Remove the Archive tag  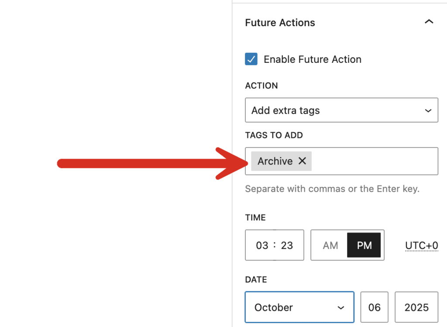tap(302, 161)
